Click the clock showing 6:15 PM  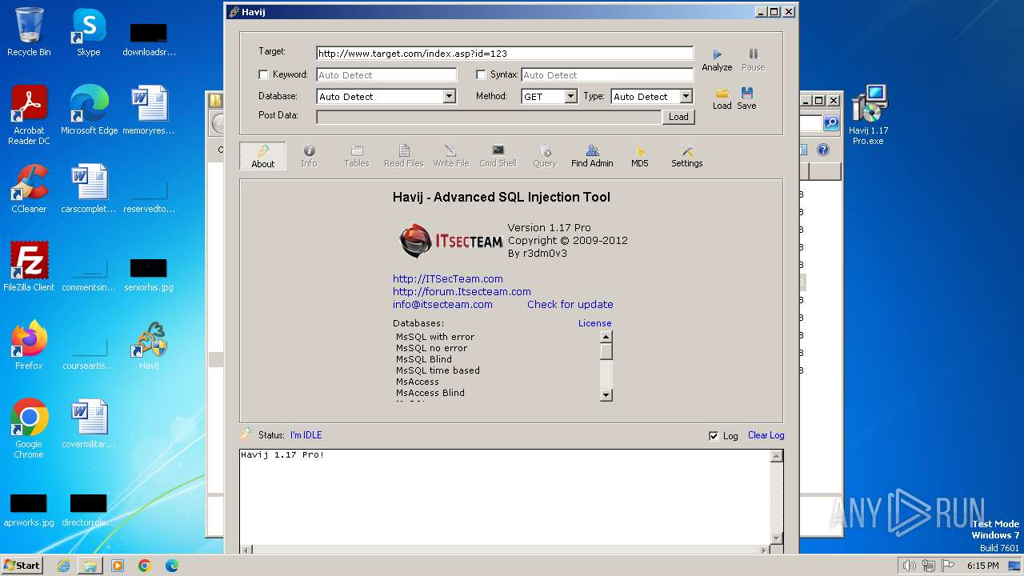pos(982,566)
